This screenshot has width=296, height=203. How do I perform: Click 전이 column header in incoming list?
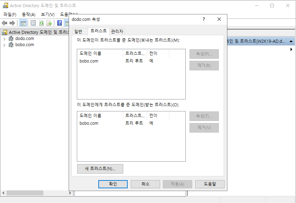[x=158, y=116]
